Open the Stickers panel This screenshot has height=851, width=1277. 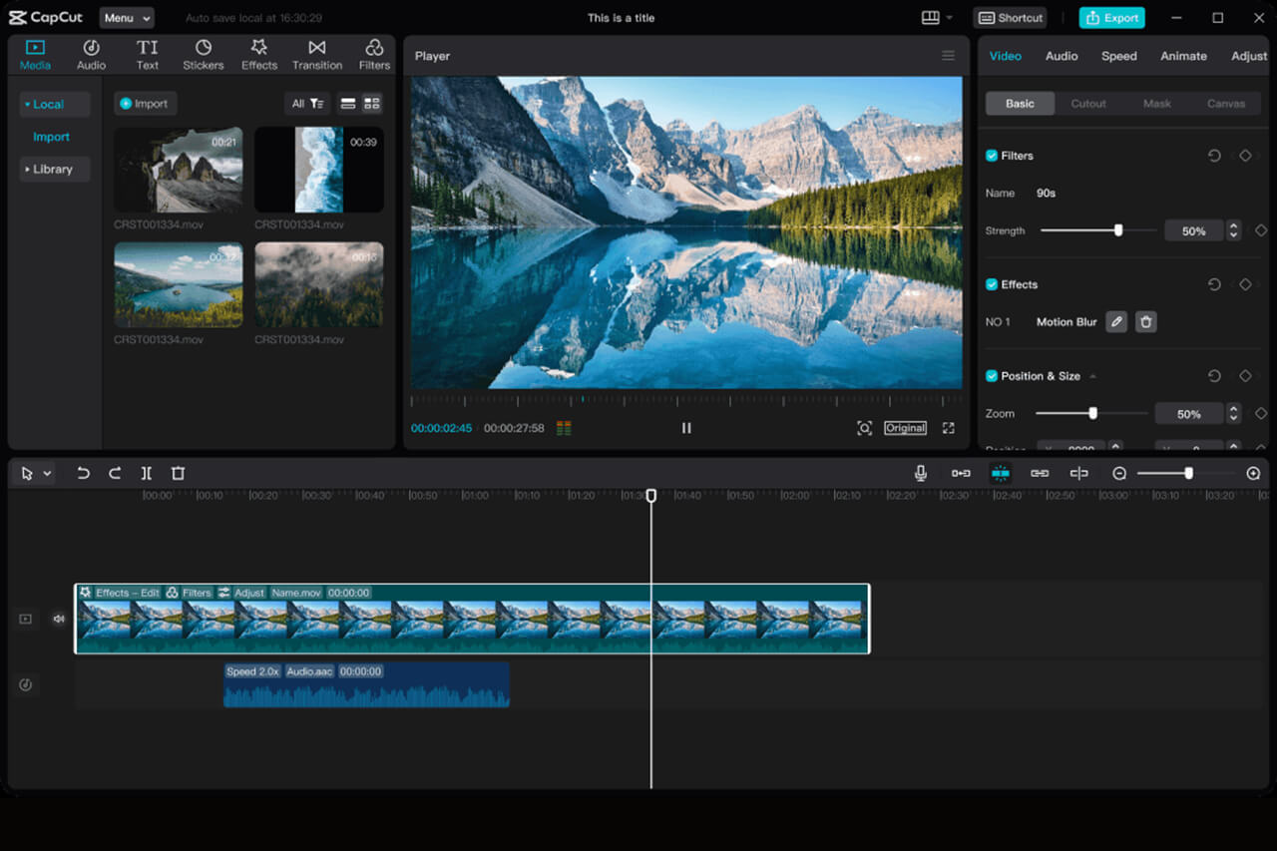click(204, 55)
